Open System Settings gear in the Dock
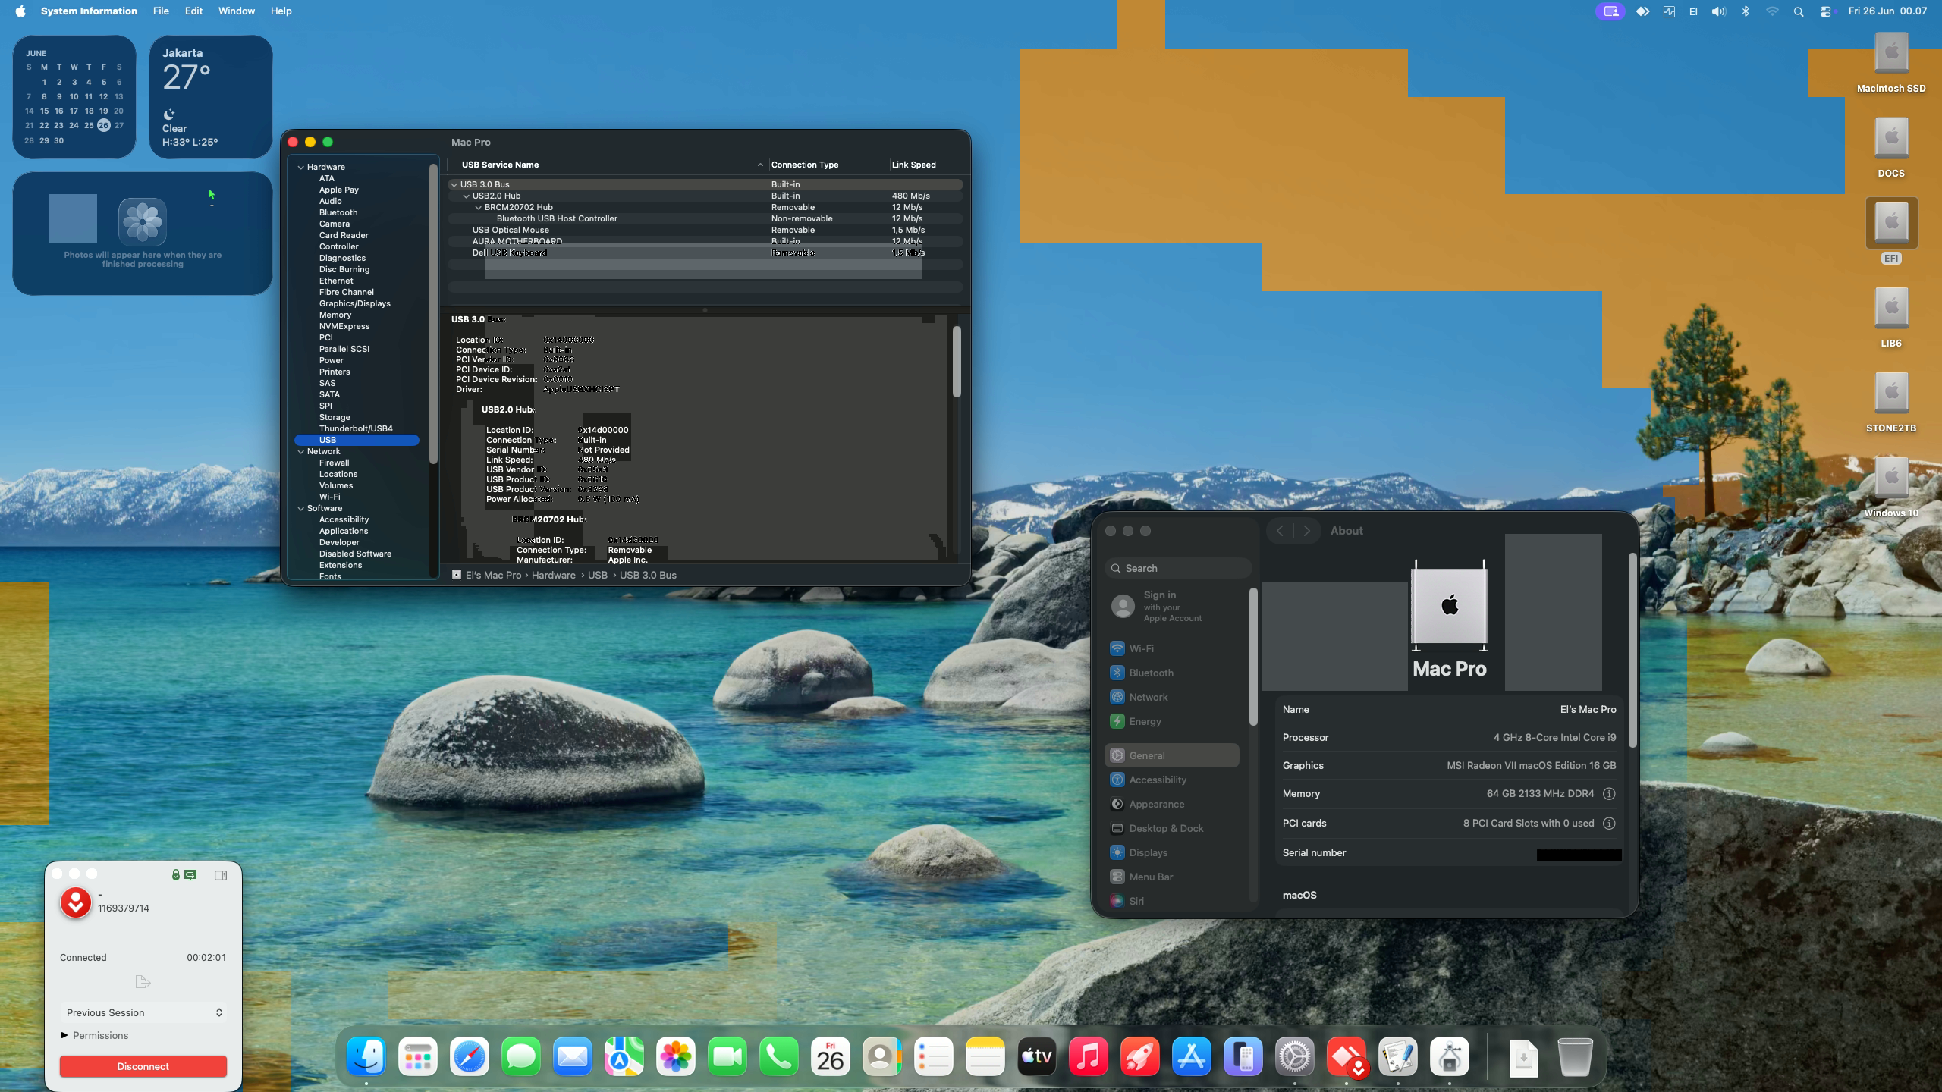 pyautogui.click(x=1295, y=1056)
